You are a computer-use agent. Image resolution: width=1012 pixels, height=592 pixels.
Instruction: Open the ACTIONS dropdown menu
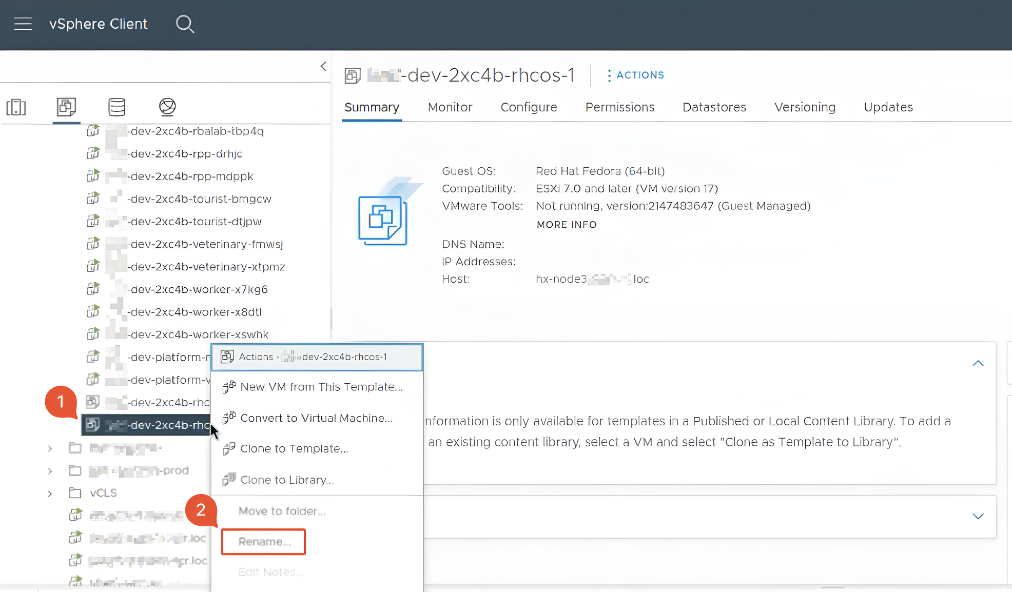click(x=635, y=75)
